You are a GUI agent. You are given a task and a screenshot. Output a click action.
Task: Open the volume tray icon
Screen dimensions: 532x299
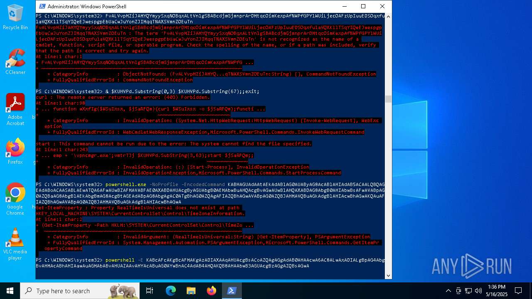coord(478,291)
